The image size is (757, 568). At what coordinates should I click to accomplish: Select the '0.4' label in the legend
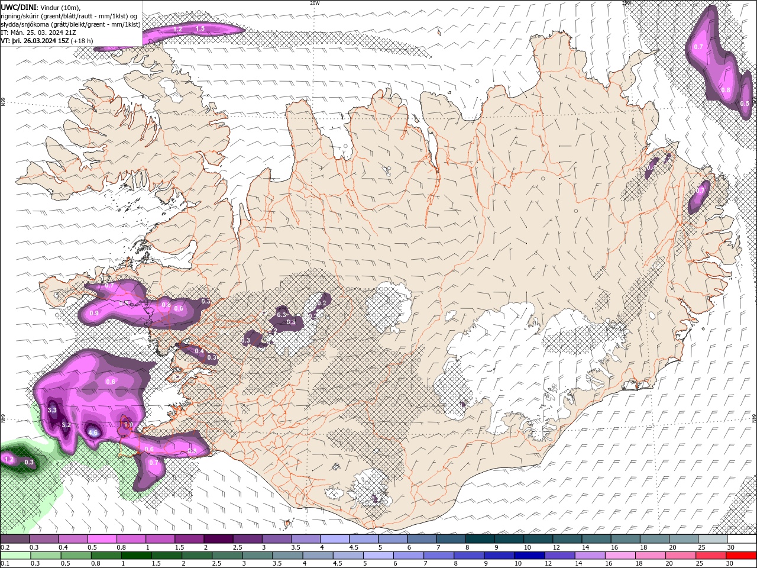(x=63, y=547)
